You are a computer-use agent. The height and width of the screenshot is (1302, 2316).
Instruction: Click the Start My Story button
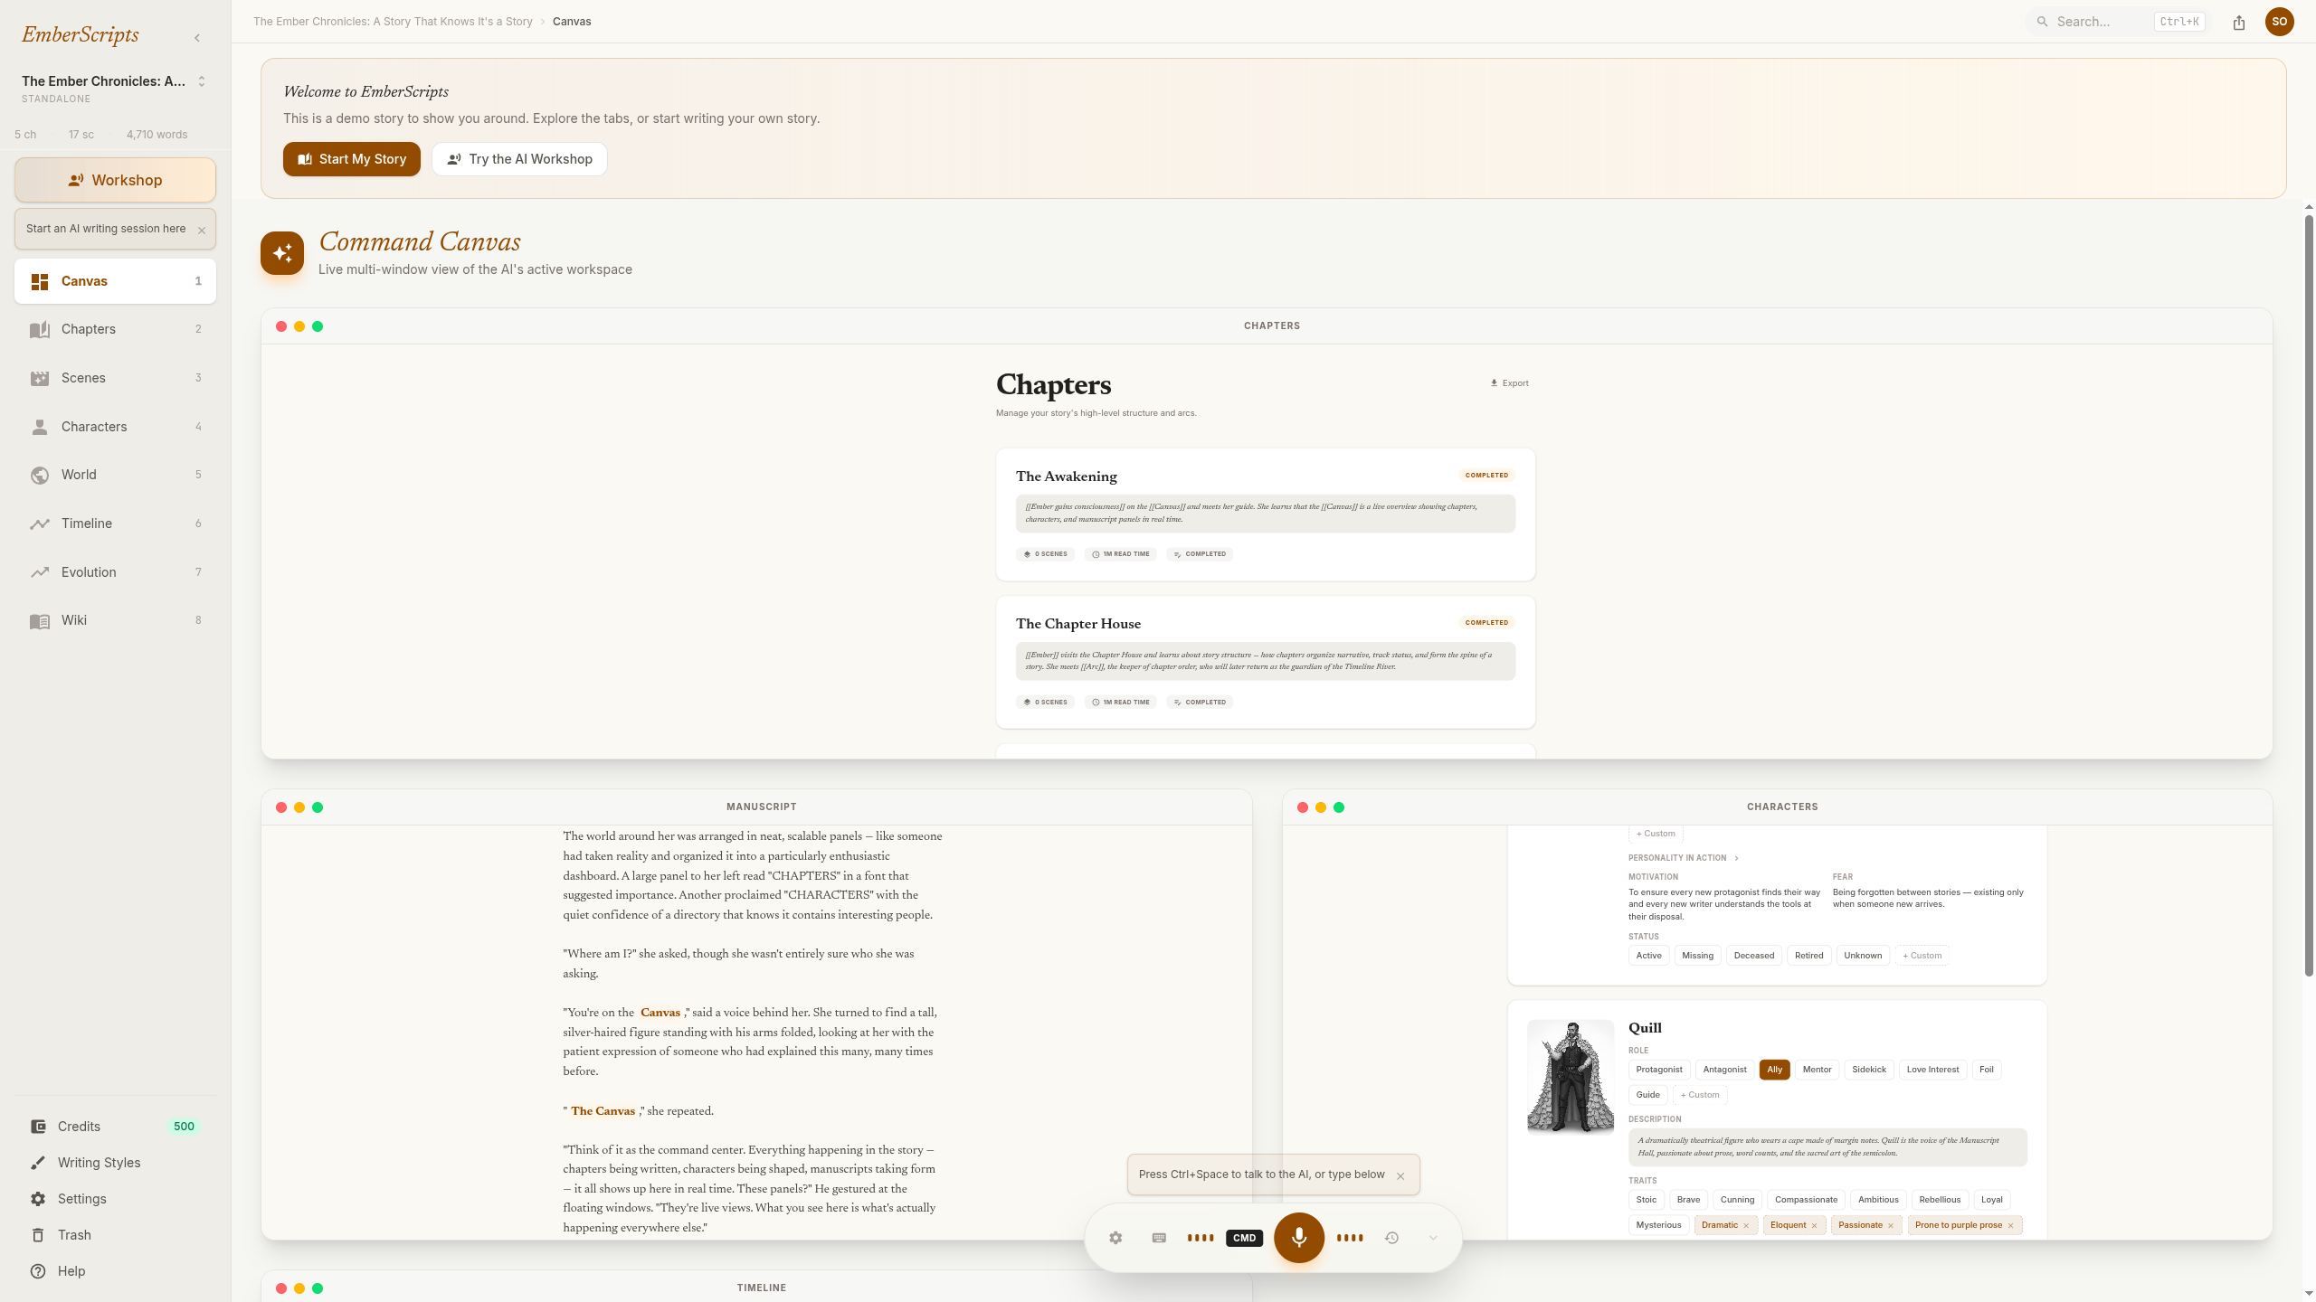pos(352,159)
